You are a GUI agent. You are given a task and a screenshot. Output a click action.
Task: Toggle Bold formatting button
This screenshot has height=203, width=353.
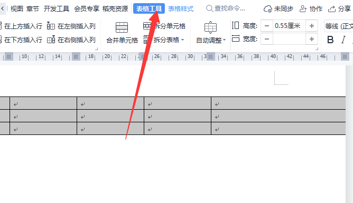tap(330, 40)
